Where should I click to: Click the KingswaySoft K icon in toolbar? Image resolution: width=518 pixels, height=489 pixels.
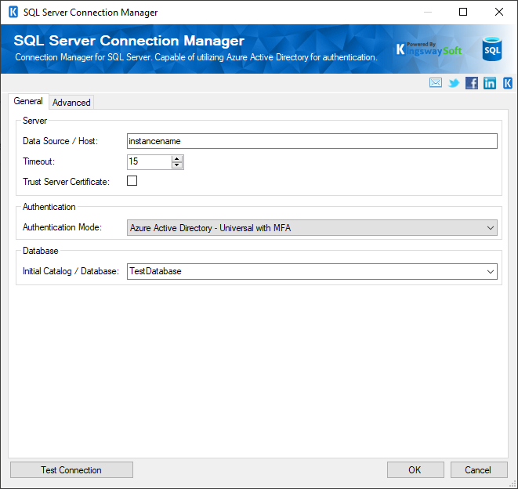[508, 83]
